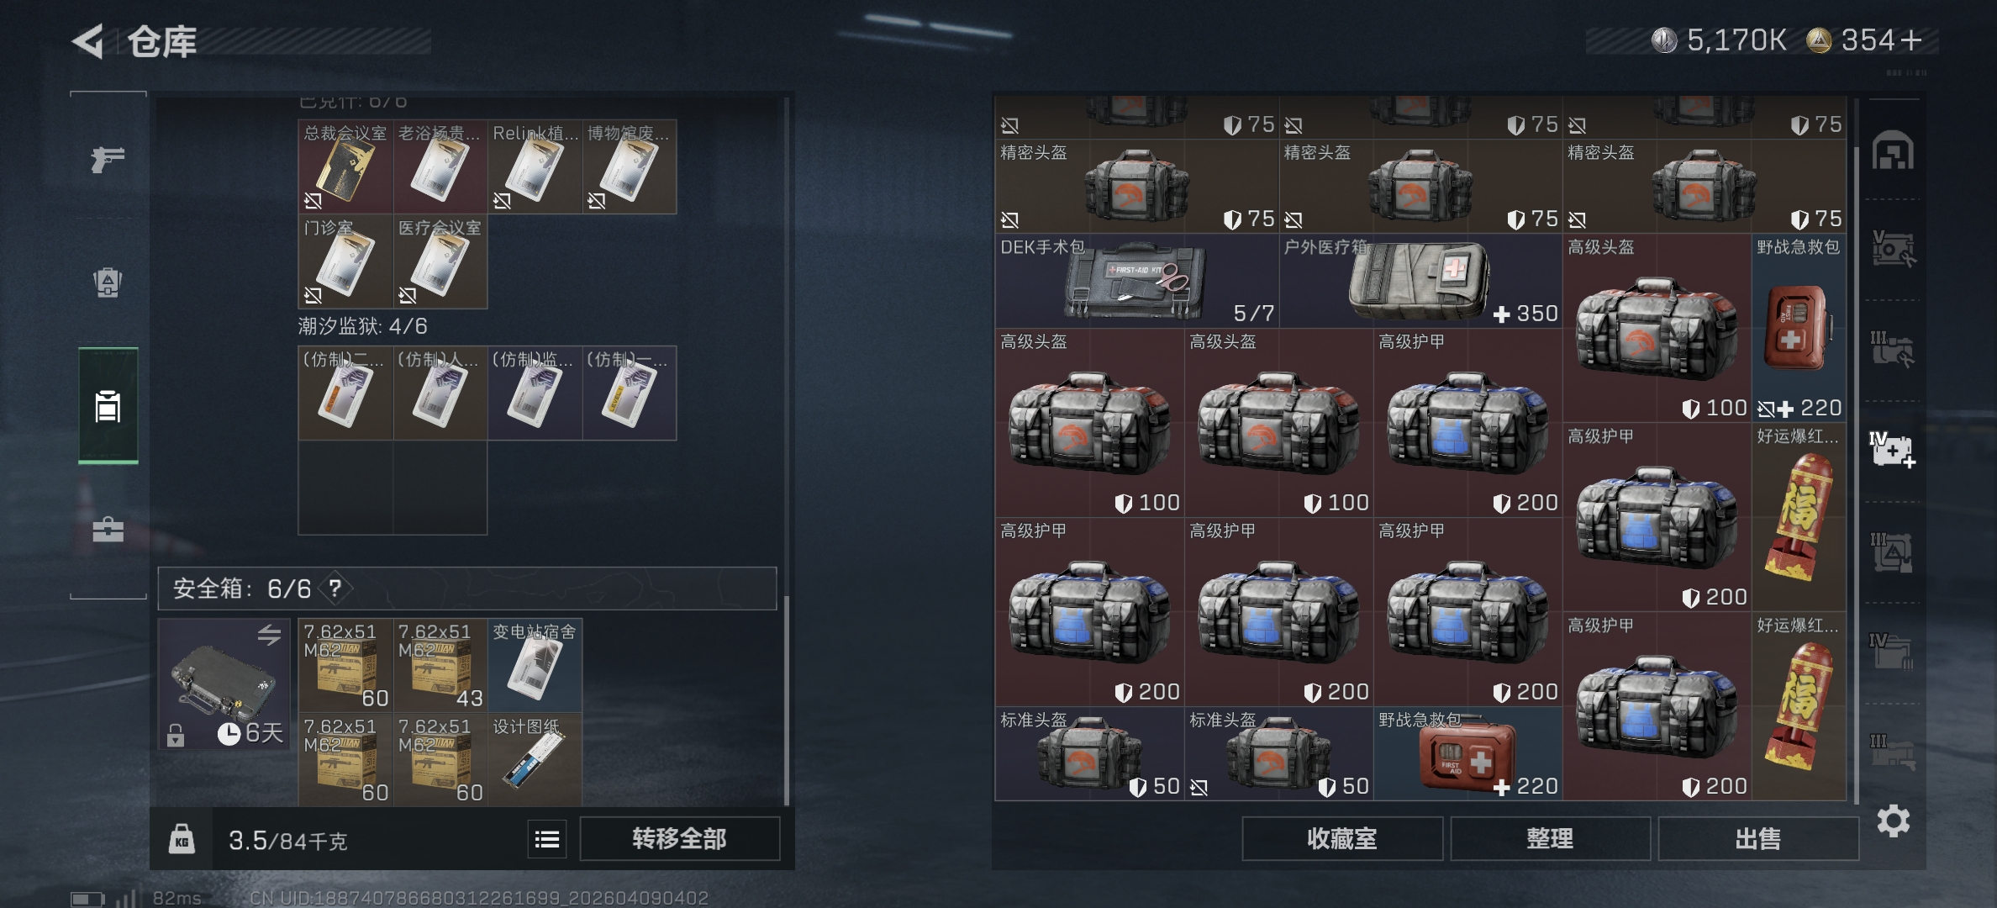This screenshot has width=1997, height=908.
Task: Select the DEK手术包 surgical kit item
Action: pyautogui.click(x=1136, y=281)
